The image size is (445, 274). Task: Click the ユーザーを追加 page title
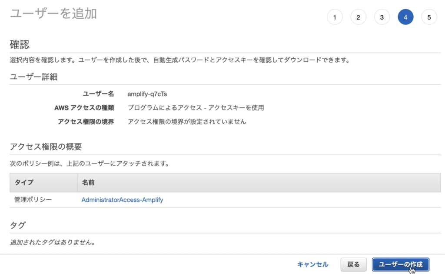(53, 13)
